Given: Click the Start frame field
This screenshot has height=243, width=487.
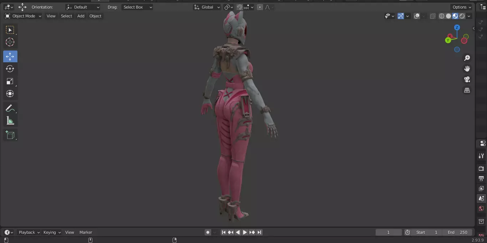Looking at the screenshot, I should point(427,232).
